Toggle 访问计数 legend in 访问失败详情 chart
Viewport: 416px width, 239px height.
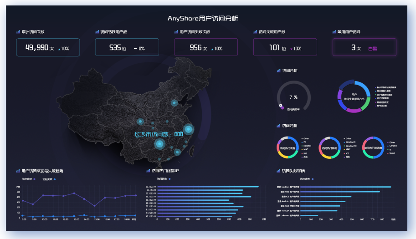(x=307, y=179)
